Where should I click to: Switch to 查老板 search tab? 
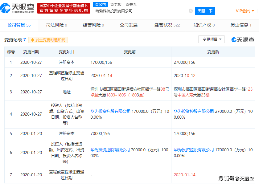coord(116,4)
